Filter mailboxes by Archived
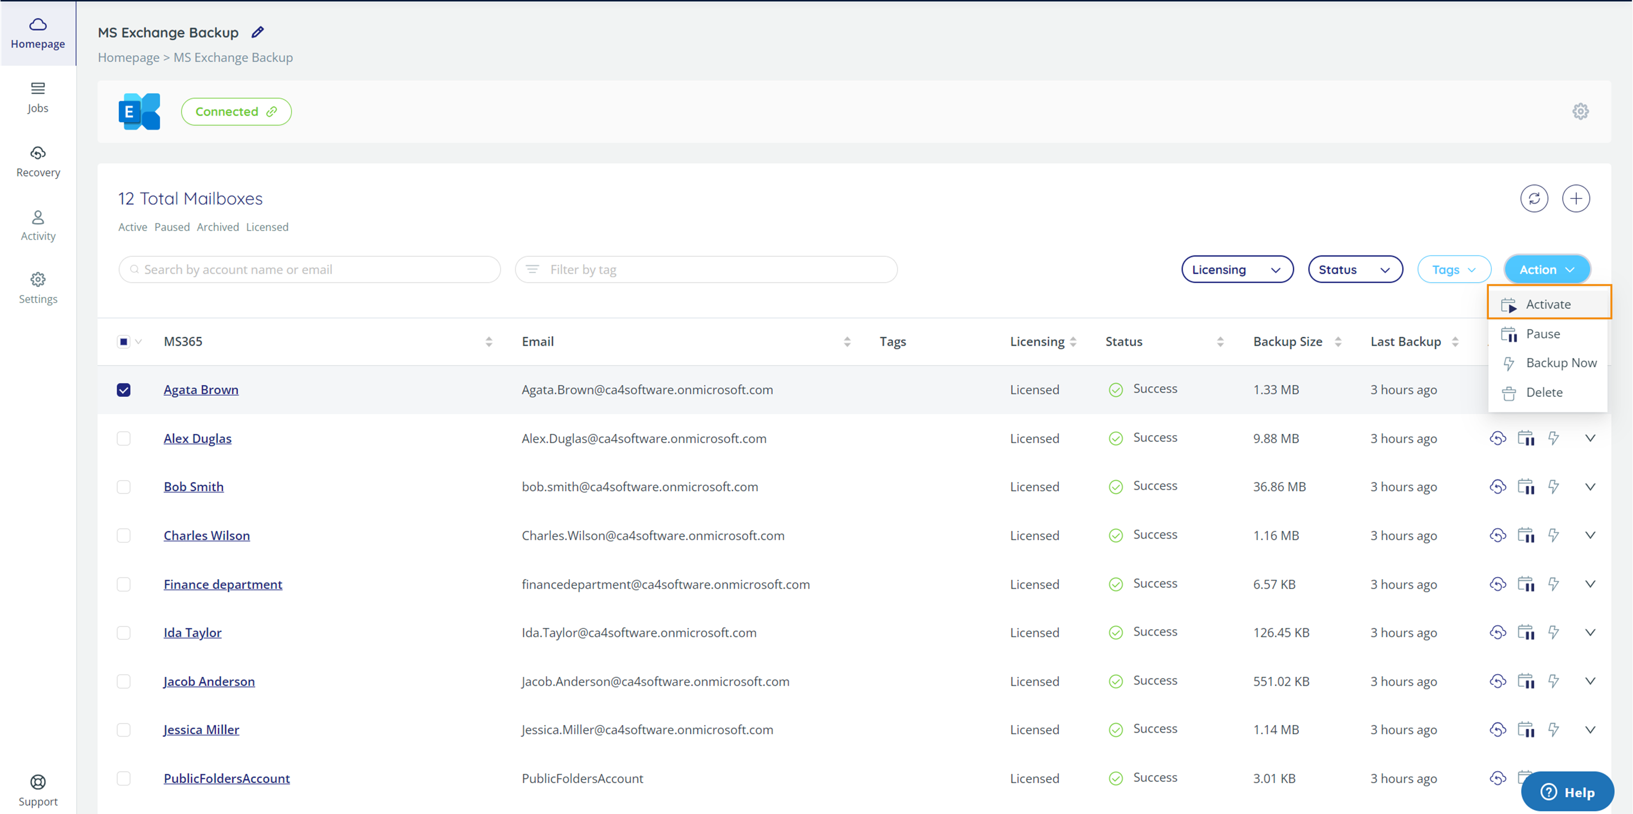This screenshot has height=814, width=1633. (218, 227)
